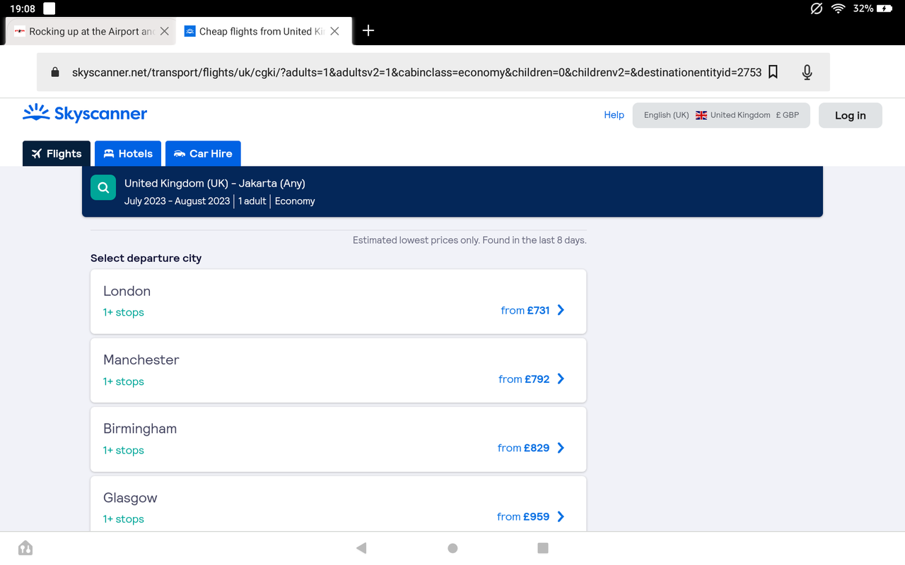This screenshot has width=905, height=565.
Task: Select the from £959 Glasgow price
Action: (524, 516)
